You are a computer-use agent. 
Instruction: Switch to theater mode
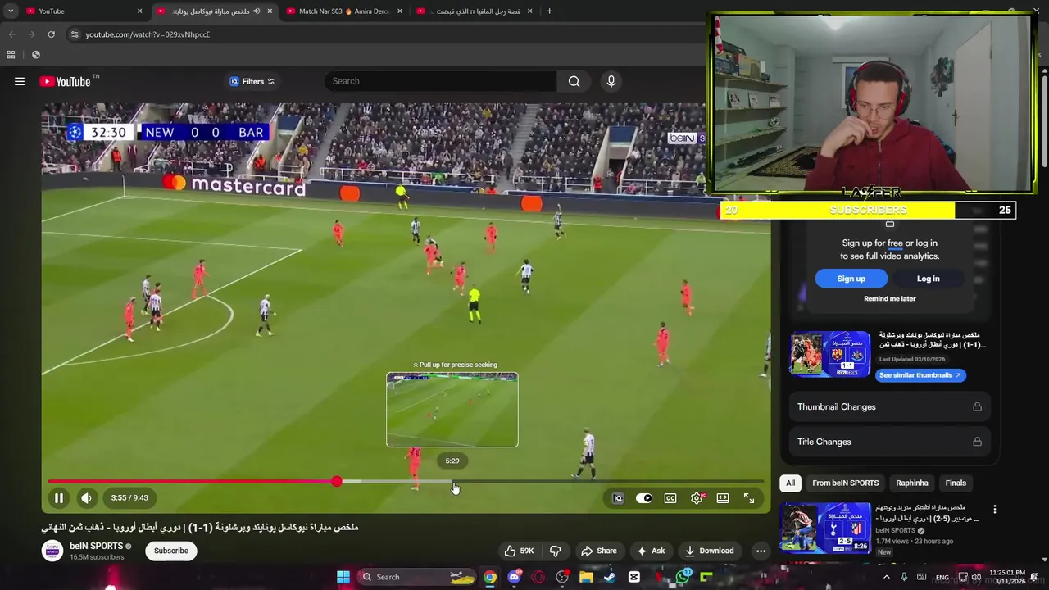coord(723,498)
